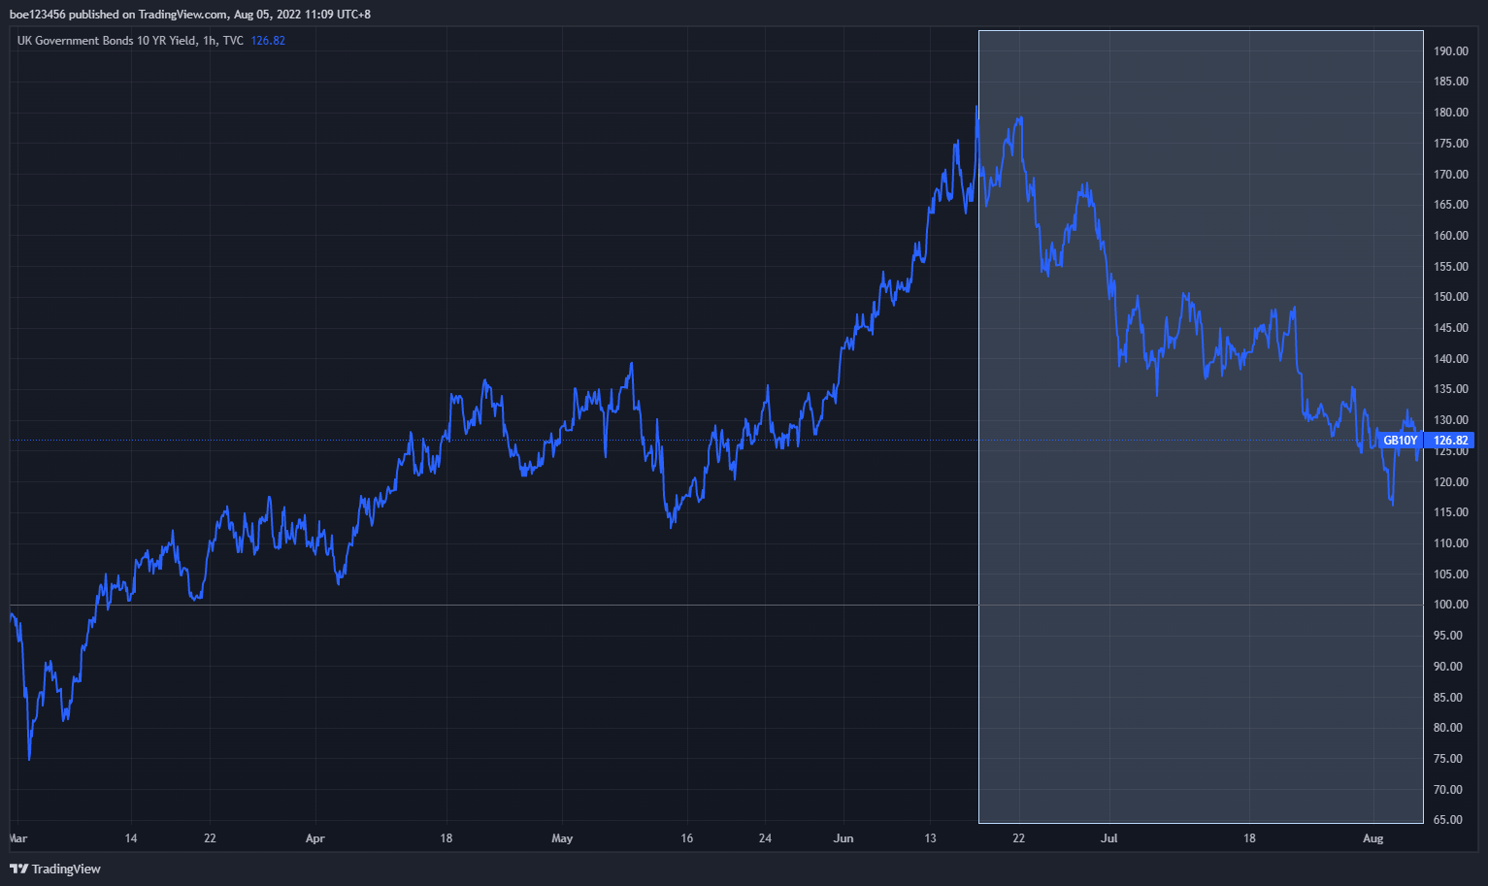Click the 1h interval label in the legend
This screenshot has height=886, width=1488.
(209, 41)
